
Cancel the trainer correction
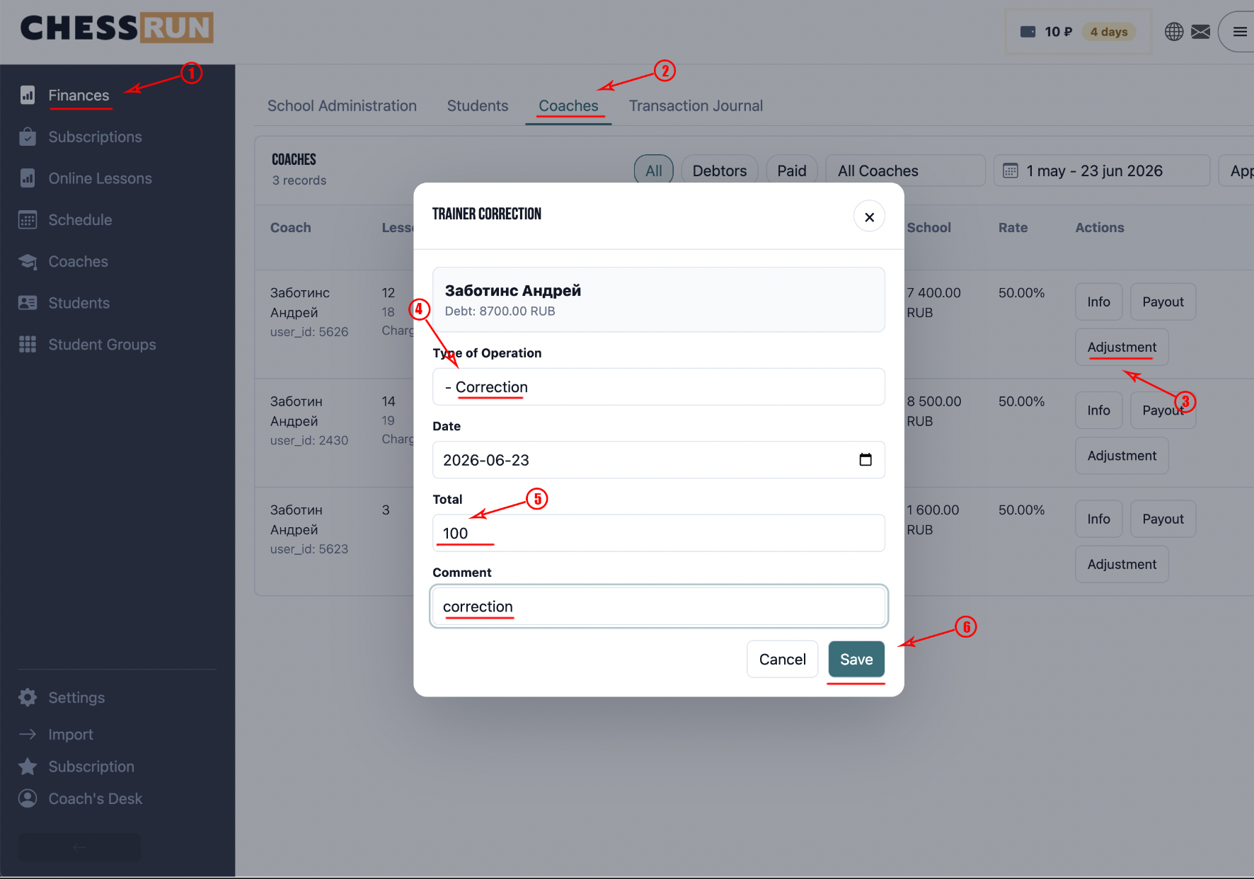782,659
